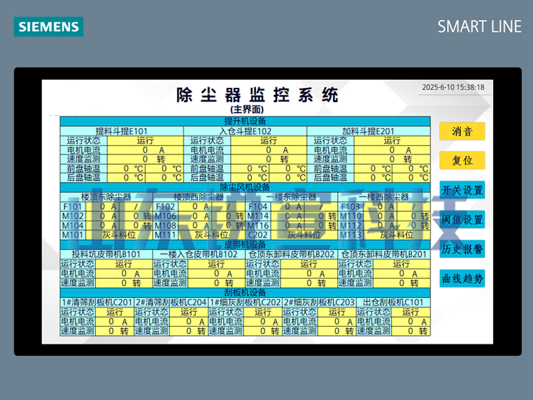Select the 加料斗提E201 header cell
Screen dimensions: 533x400
point(368,131)
